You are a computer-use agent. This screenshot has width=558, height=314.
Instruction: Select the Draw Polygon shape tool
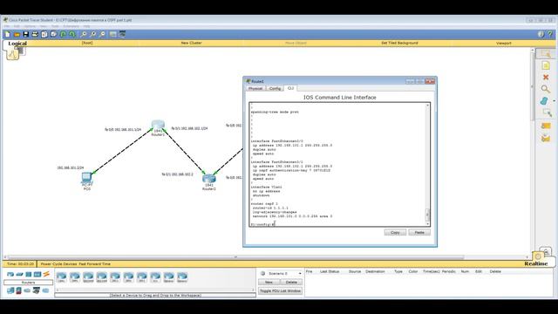point(544,101)
